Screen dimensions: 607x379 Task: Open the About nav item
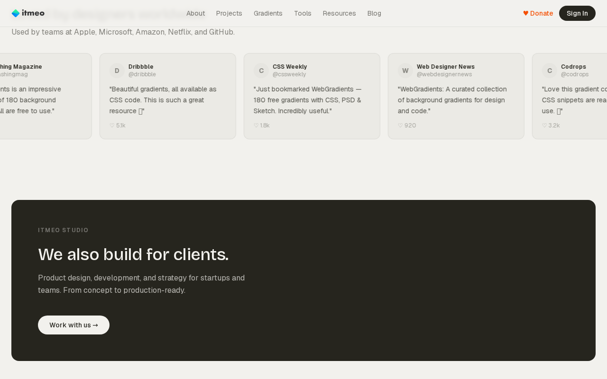pyautogui.click(x=195, y=13)
